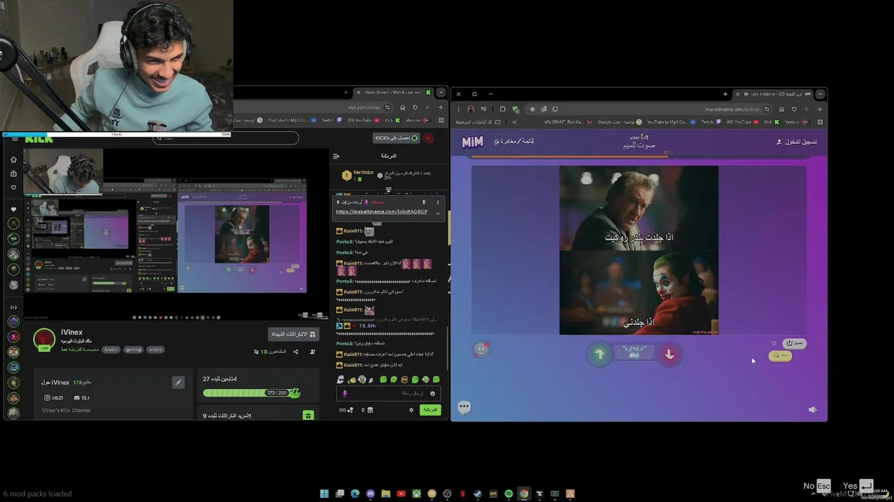Share the iVinex channel
This screenshot has width=894, height=502.
[295, 351]
